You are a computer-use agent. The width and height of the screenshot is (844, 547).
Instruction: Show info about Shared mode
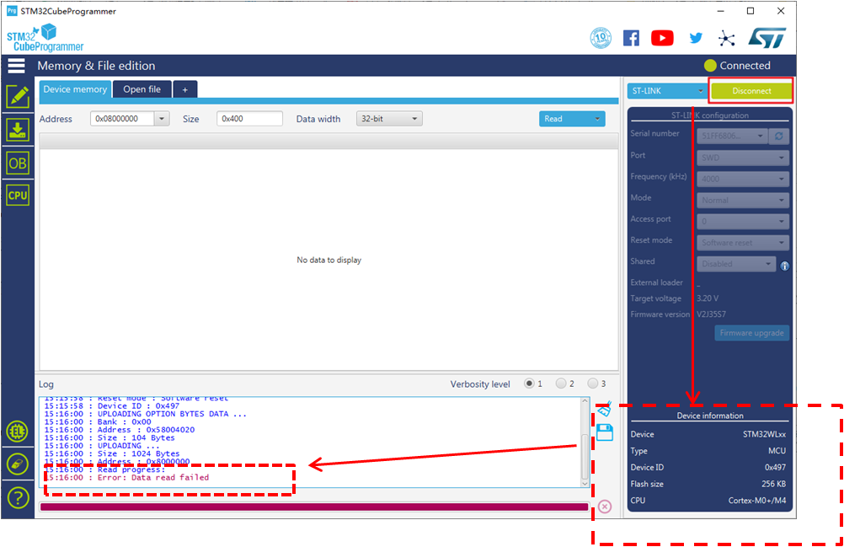pyautogui.click(x=785, y=265)
